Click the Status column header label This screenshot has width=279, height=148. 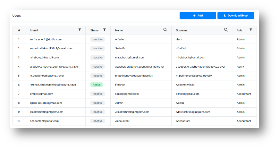[x=94, y=30]
